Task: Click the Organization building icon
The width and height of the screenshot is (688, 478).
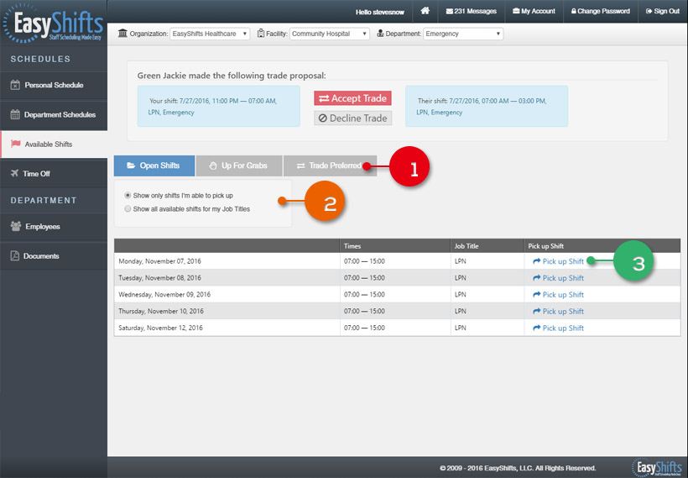Action: coord(122,34)
